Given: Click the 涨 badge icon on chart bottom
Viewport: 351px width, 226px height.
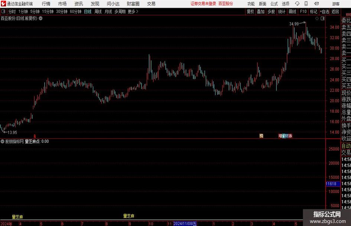Looking at the screenshot, I should coord(290,136).
